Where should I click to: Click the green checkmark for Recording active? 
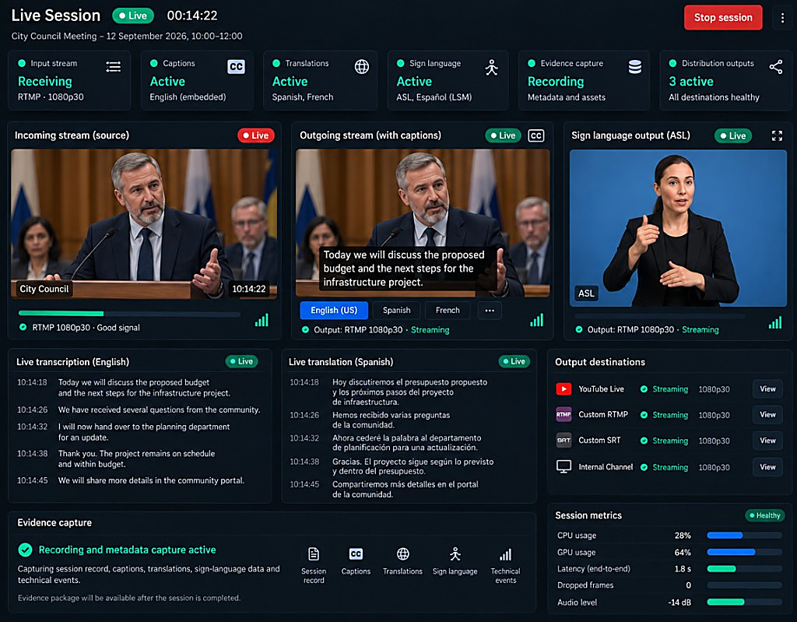(x=26, y=550)
